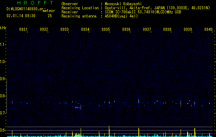Click the 'Observer' field label

tap(70, 4)
